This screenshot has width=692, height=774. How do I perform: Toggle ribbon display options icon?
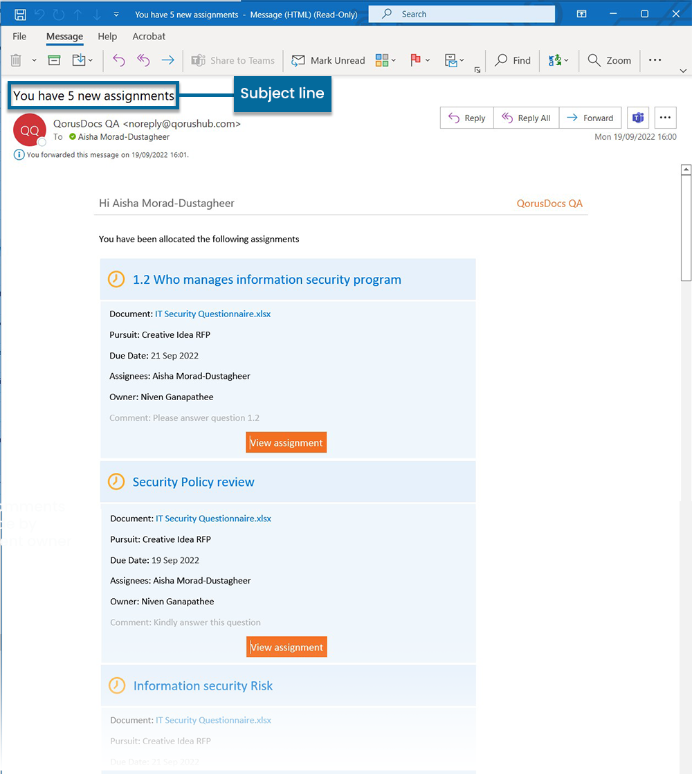(582, 14)
